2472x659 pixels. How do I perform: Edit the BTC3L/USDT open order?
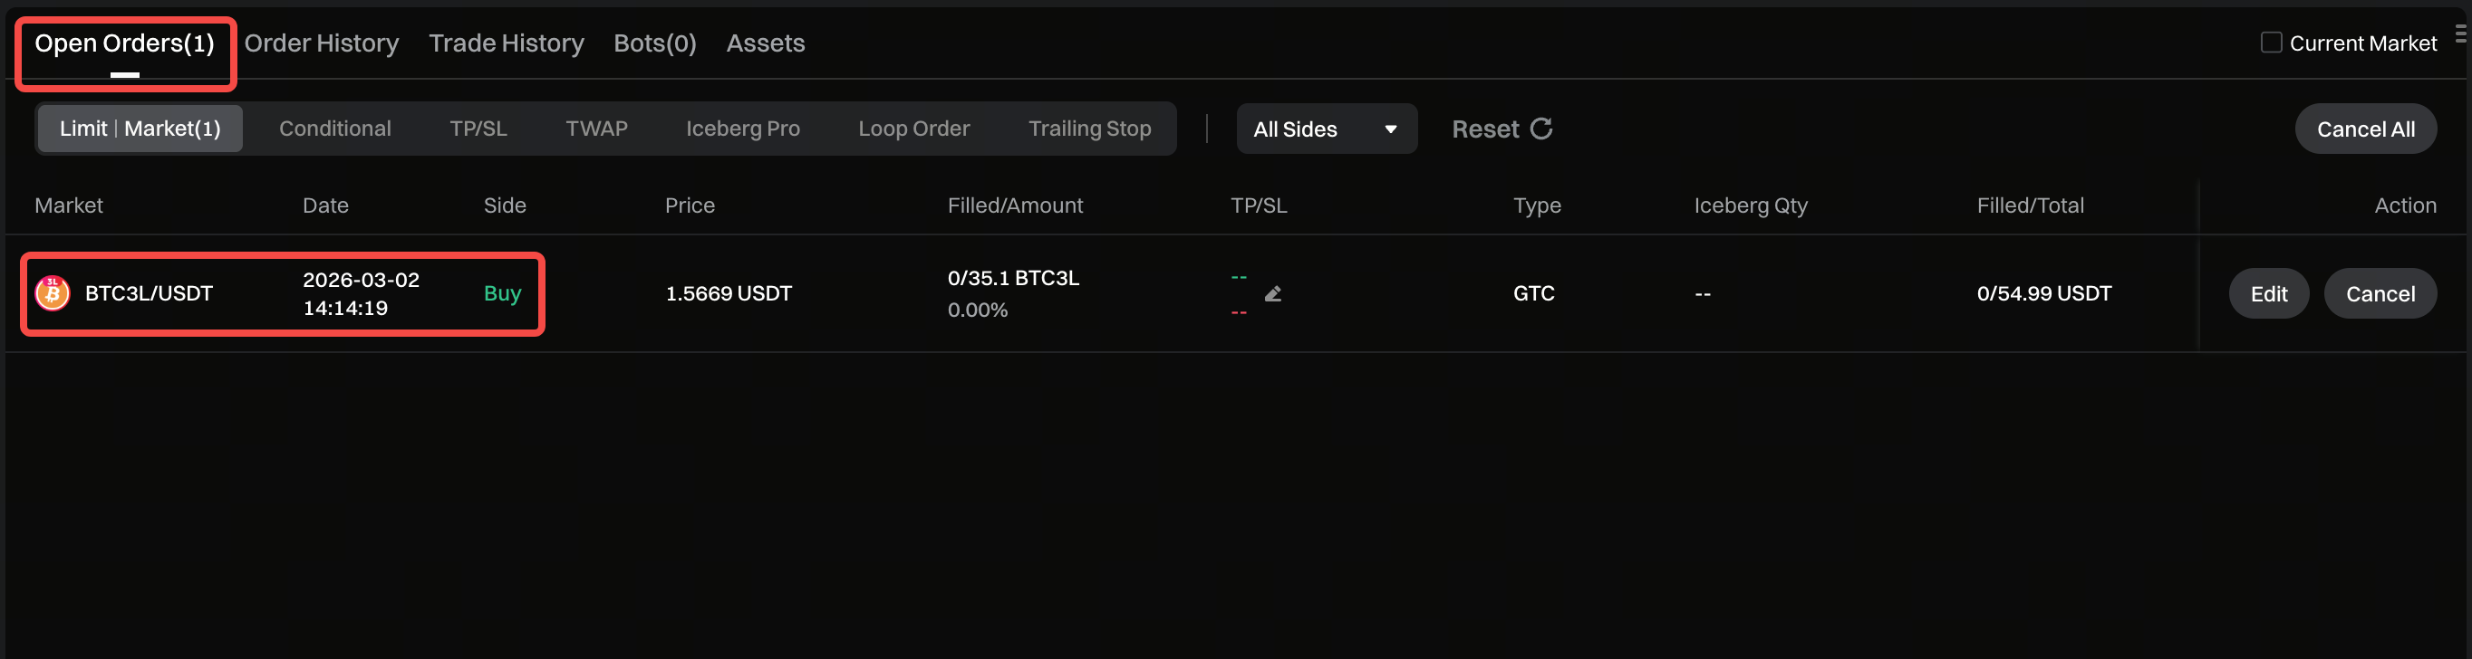pyautogui.click(x=2268, y=293)
